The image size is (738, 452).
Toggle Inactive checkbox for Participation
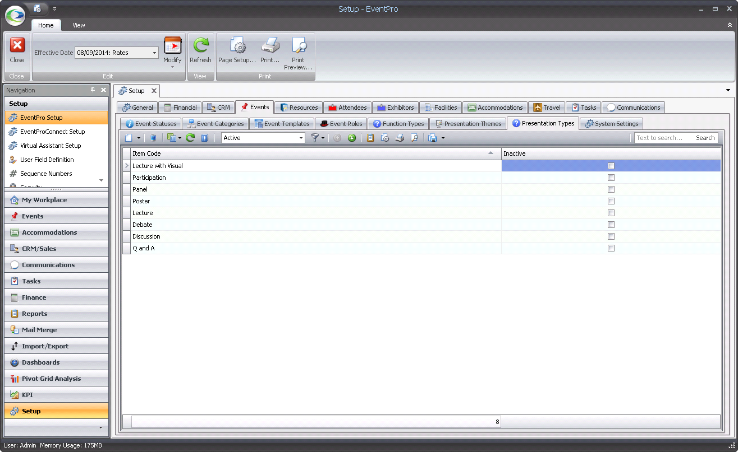click(611, 178)
